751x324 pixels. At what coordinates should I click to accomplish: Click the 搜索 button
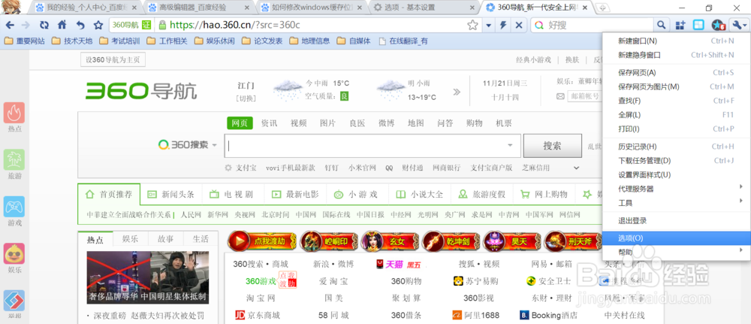[x=552, y=146]
